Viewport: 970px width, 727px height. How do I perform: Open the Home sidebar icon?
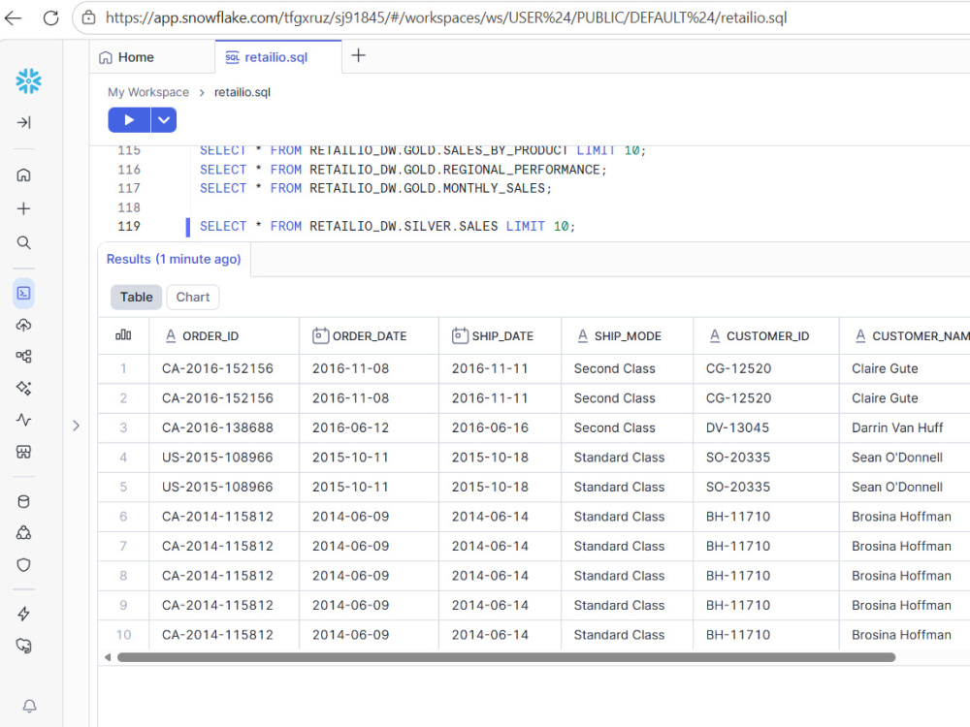(23, 174)
